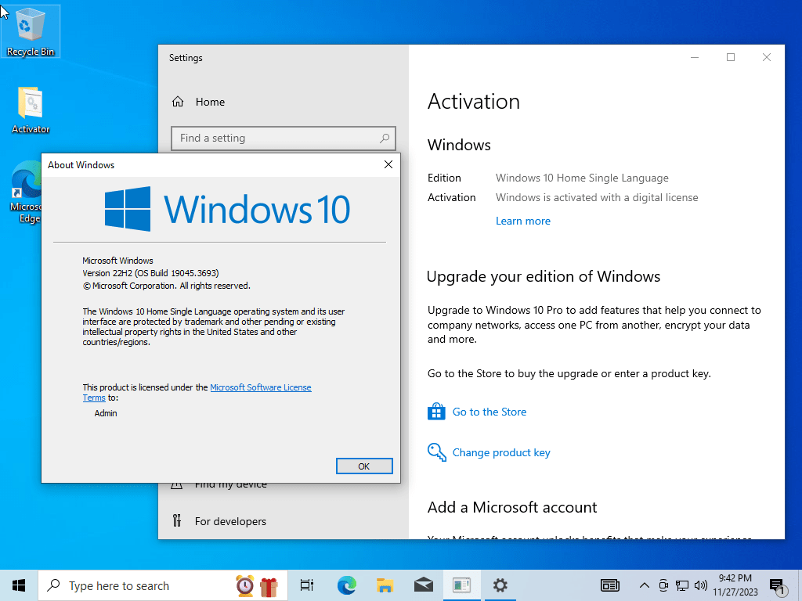
Task: Click the 'Admin' licensee name
Action: point(106,413)
